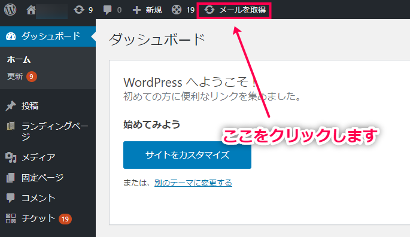Select ダッシュボード in the sidebar
The image size is (410, 237).
click(48, 37)
